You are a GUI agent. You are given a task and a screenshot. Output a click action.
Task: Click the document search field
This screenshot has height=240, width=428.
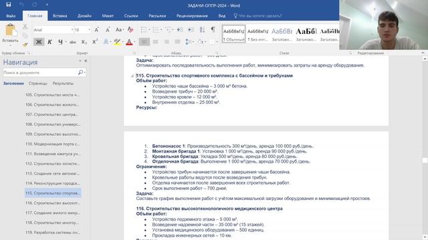pos(40,73)
